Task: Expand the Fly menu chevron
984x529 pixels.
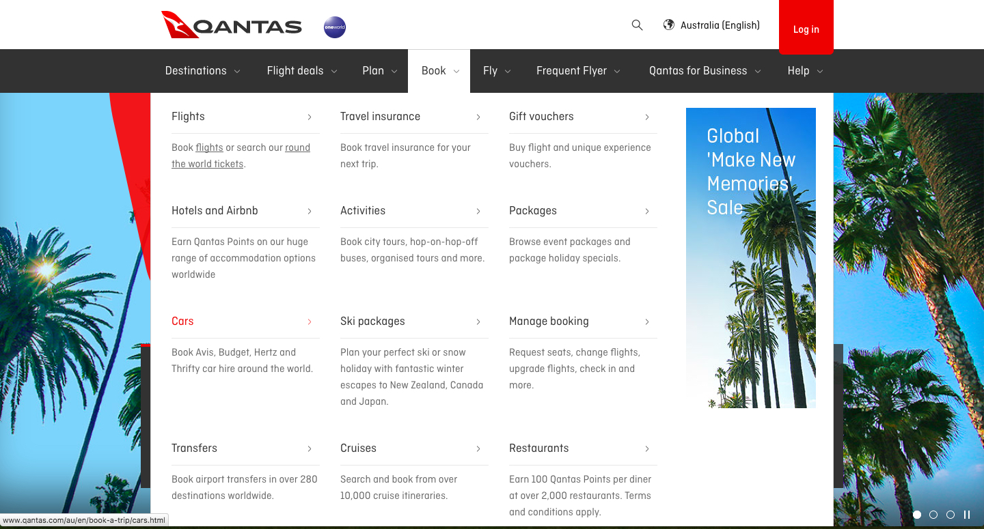Action: point(508,71)
